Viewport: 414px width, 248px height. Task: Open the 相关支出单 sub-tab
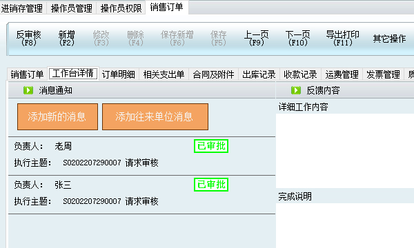(164, 74)
